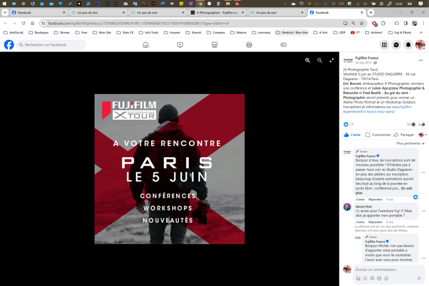Like the post with J'aime
The image size is (429, 286).
click(x=352, y=135)
